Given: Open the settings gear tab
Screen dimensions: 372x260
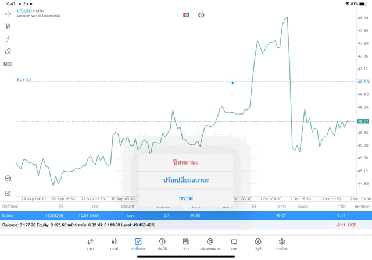Looking at the screenshot, I should (282, 243).
